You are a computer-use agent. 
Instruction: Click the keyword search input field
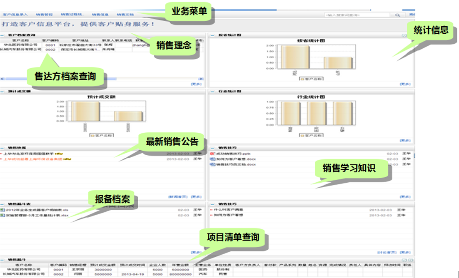coord(357,15)
